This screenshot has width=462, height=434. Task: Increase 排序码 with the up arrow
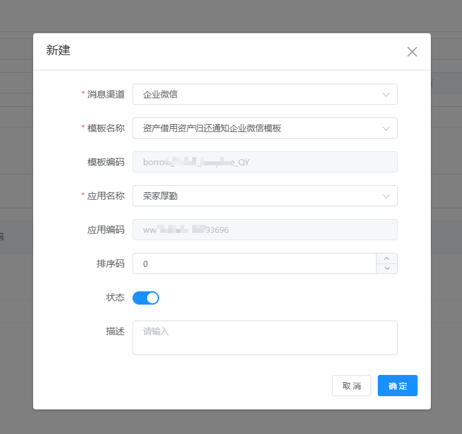click(386, 259)
